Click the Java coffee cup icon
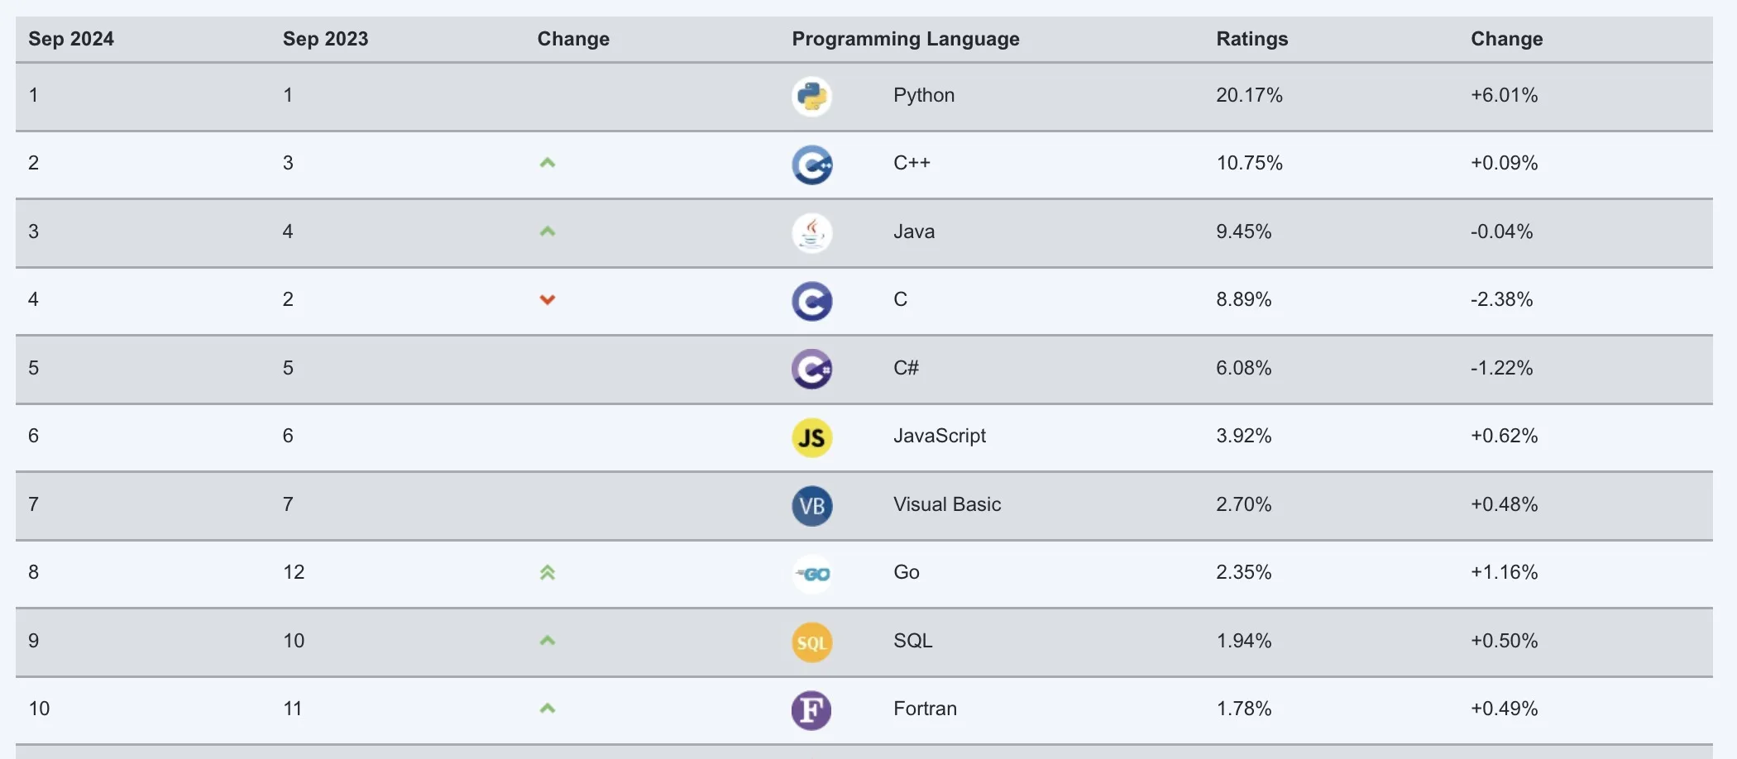 [811, 233]
